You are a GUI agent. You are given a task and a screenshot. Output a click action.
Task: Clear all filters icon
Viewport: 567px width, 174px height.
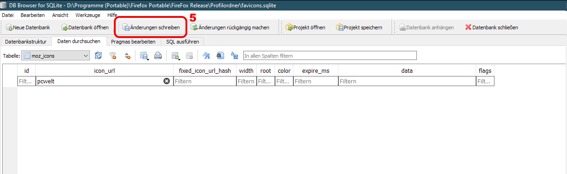(x=112, y=56)
